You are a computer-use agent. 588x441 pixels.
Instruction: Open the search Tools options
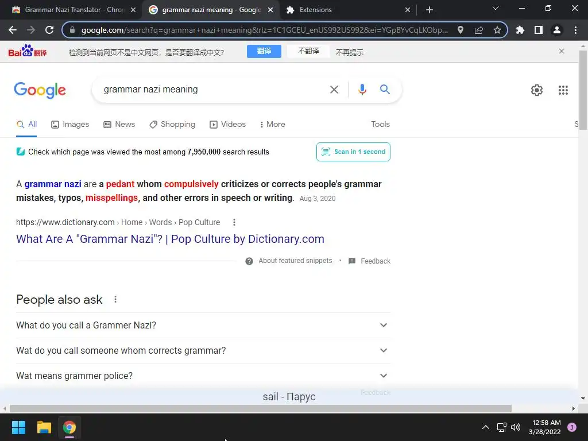point(380,125)
